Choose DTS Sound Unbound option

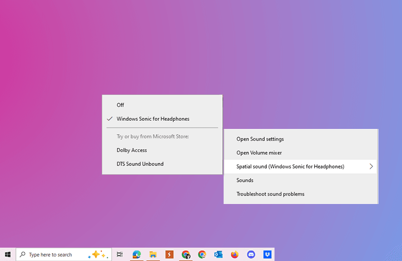click(x=162, y=164)
